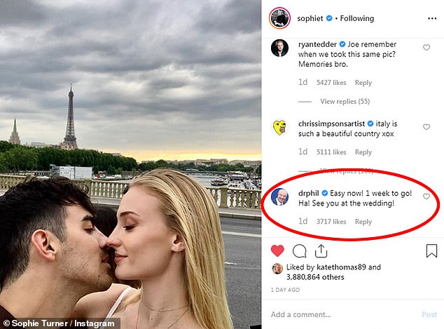Screen dimensions: 444x329
Task: Unlike the post with the red heart
Action: tap(277, 250)
